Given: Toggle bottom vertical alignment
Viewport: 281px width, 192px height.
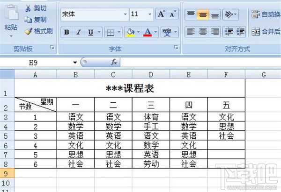Looking at the screenshot, I should (x=214, y=14).
